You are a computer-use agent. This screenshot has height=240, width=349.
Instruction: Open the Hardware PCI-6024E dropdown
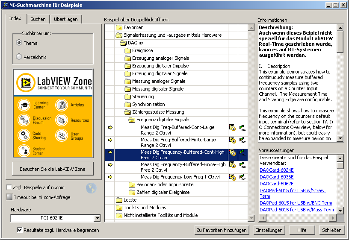point(97,218)
